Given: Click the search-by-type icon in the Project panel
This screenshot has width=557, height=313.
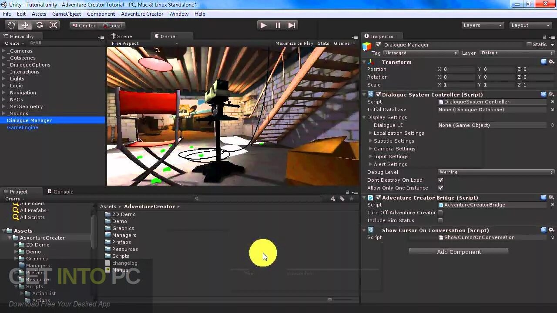Looking at the screenshot, I should pos(333,199).
